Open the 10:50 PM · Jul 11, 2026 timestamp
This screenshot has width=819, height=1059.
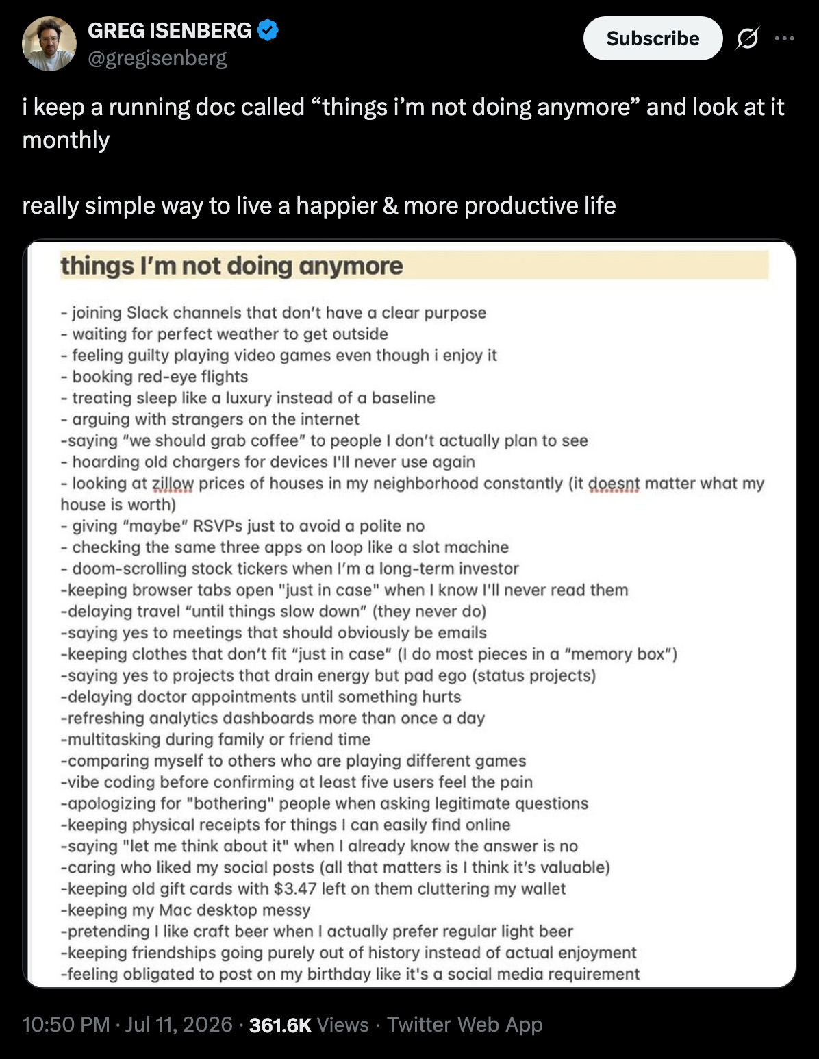127,1024
